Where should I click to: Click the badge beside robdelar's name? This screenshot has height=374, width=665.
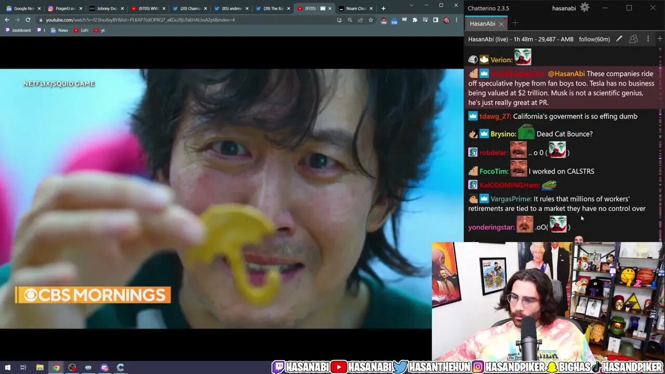pos(473,153)
